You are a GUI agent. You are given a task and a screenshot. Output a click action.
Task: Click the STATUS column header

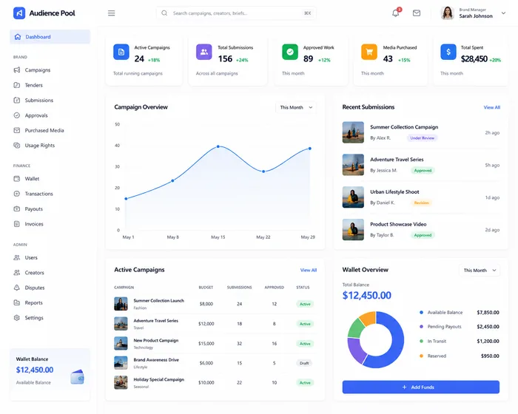pyautogui.click(x=303, y=288)
